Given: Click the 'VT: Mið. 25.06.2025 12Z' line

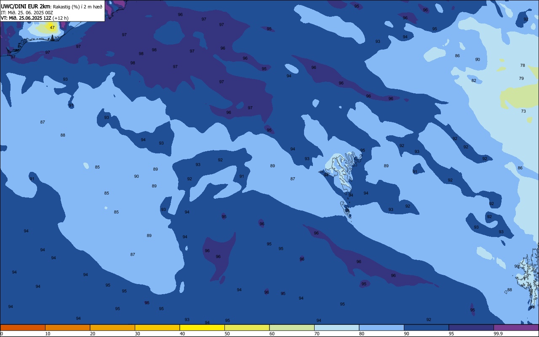Looking at the screenshot, I should (x=26, y=18).
